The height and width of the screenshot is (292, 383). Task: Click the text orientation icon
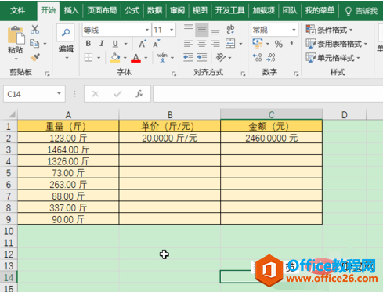coord(221,57)
